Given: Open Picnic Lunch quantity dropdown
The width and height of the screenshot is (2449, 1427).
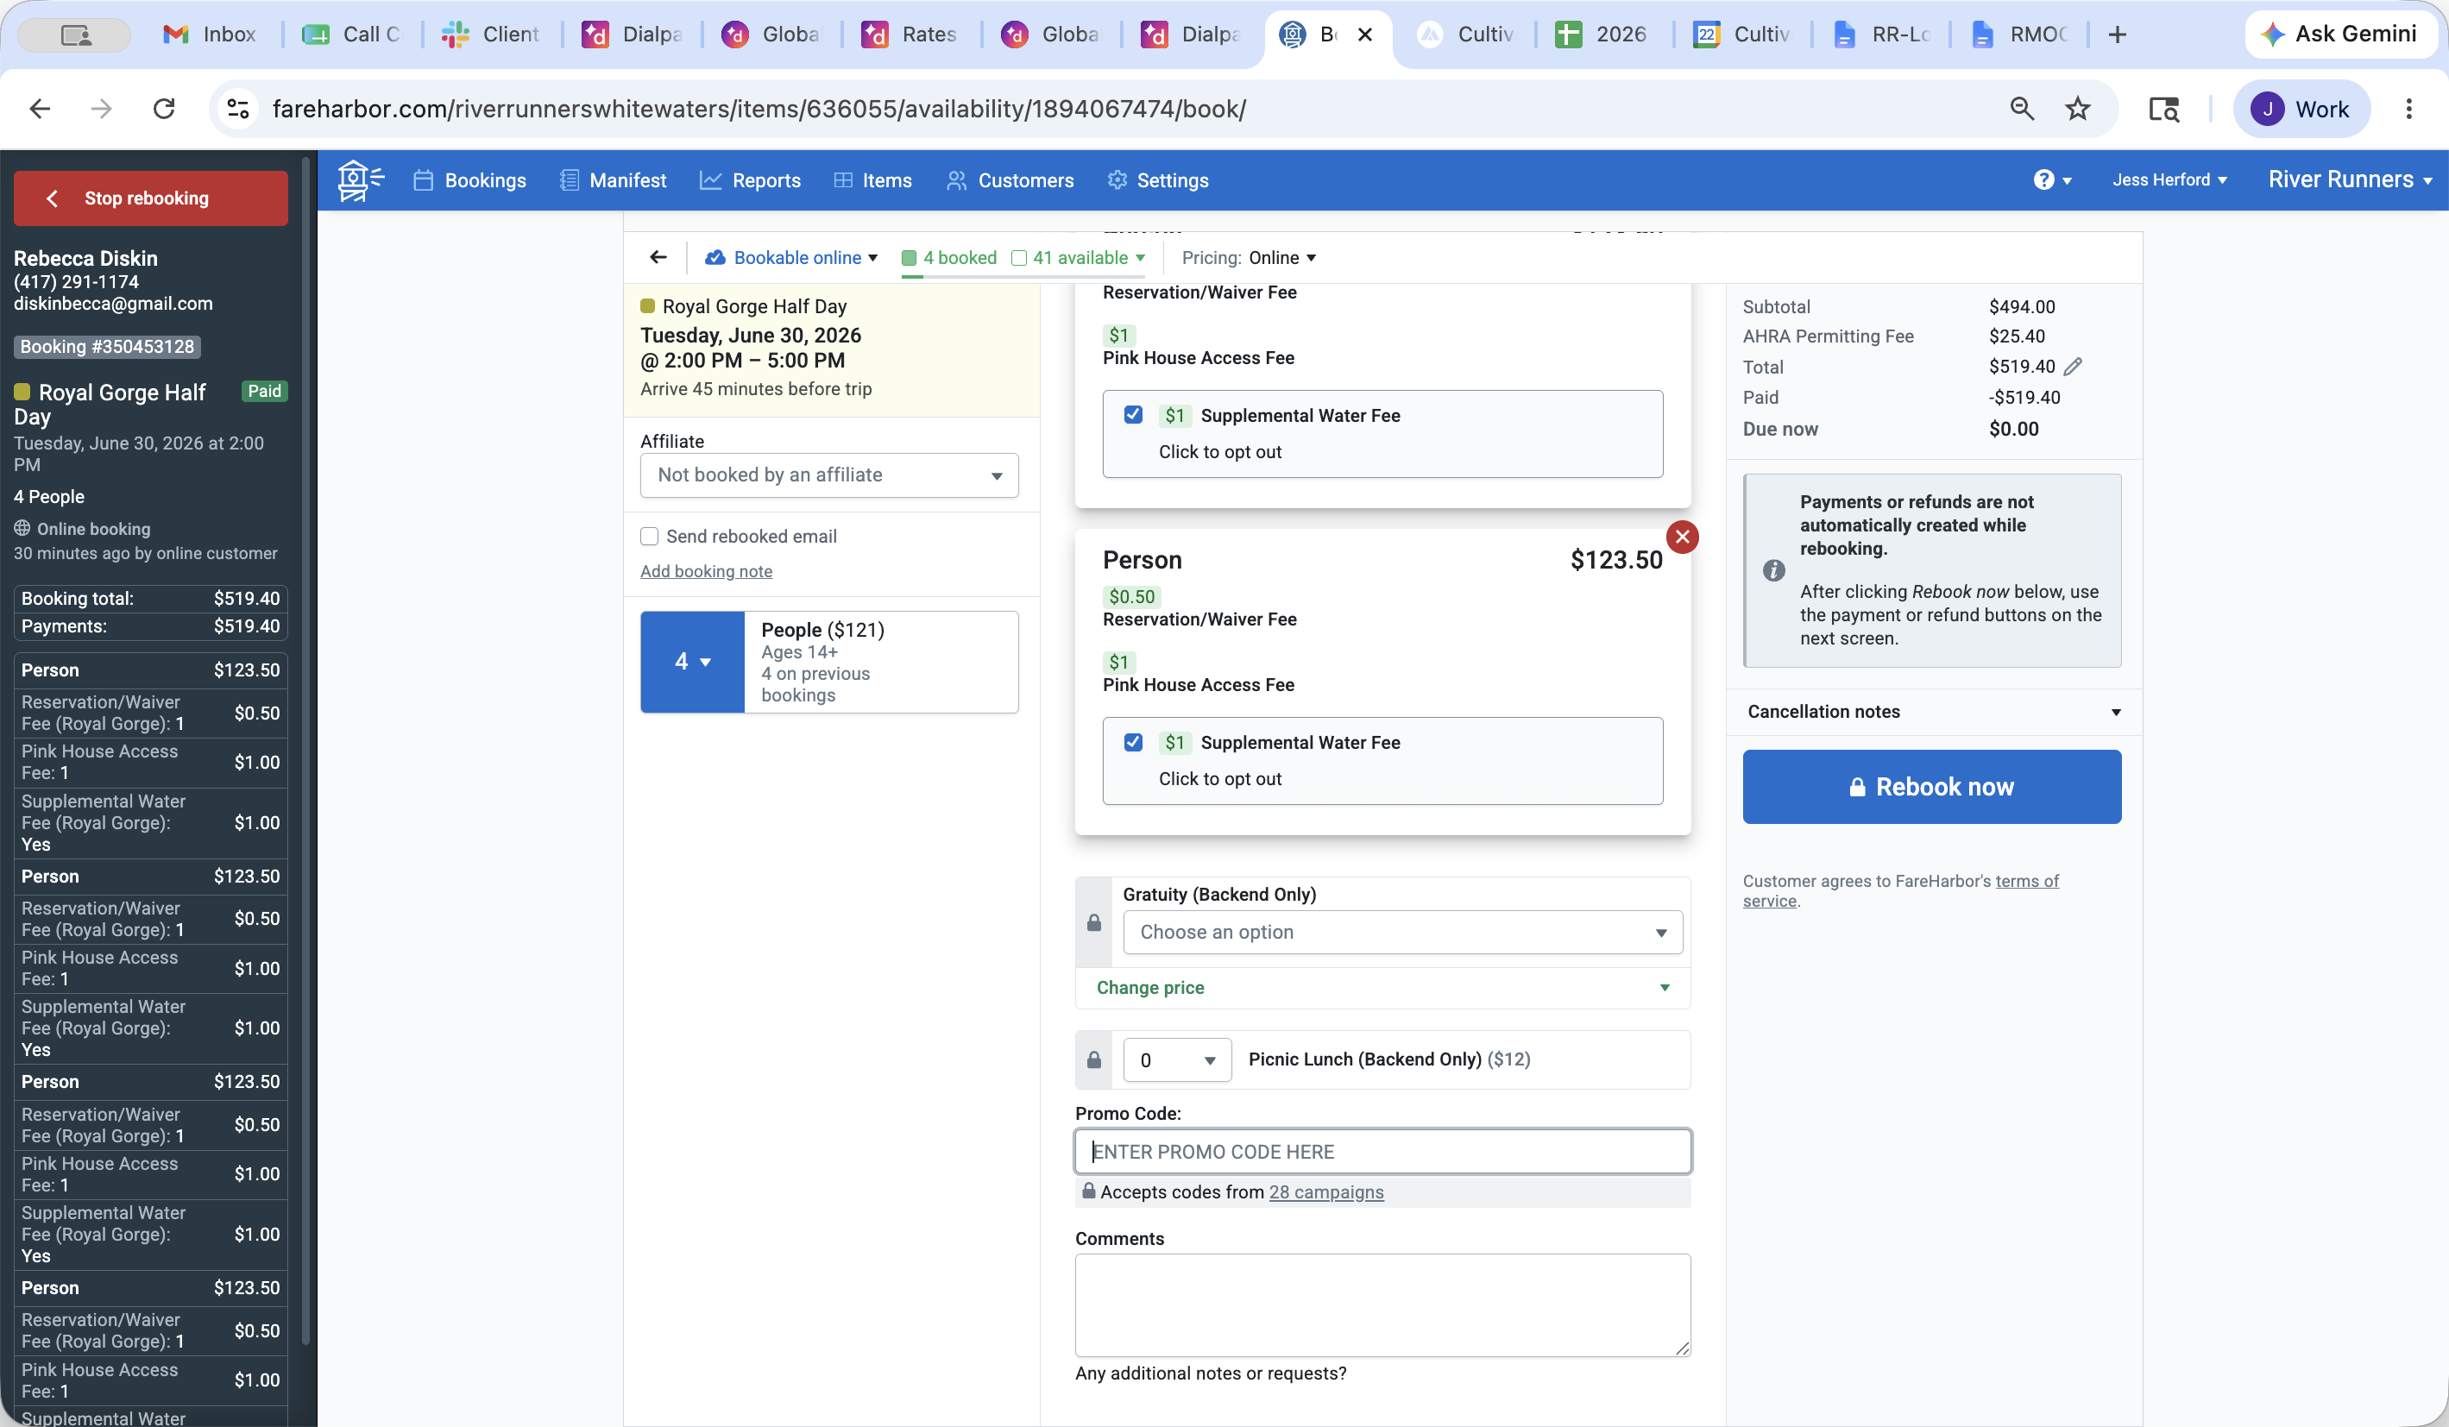Looking at the screenshot, I should click(x=1177, y=1059).
